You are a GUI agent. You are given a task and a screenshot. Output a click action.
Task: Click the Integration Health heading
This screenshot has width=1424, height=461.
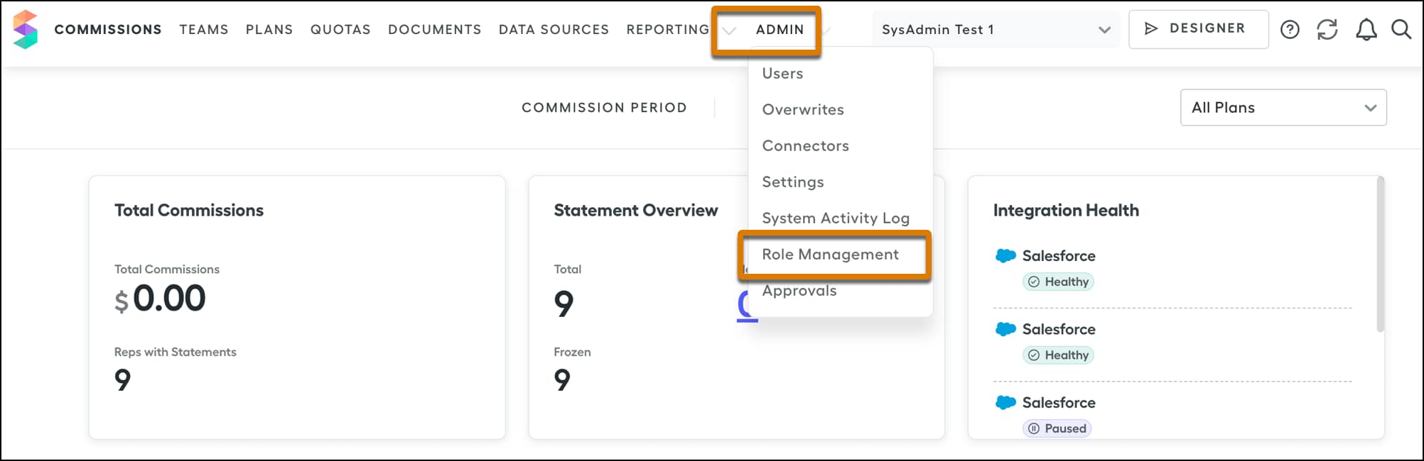click(x=1066, y=210)
